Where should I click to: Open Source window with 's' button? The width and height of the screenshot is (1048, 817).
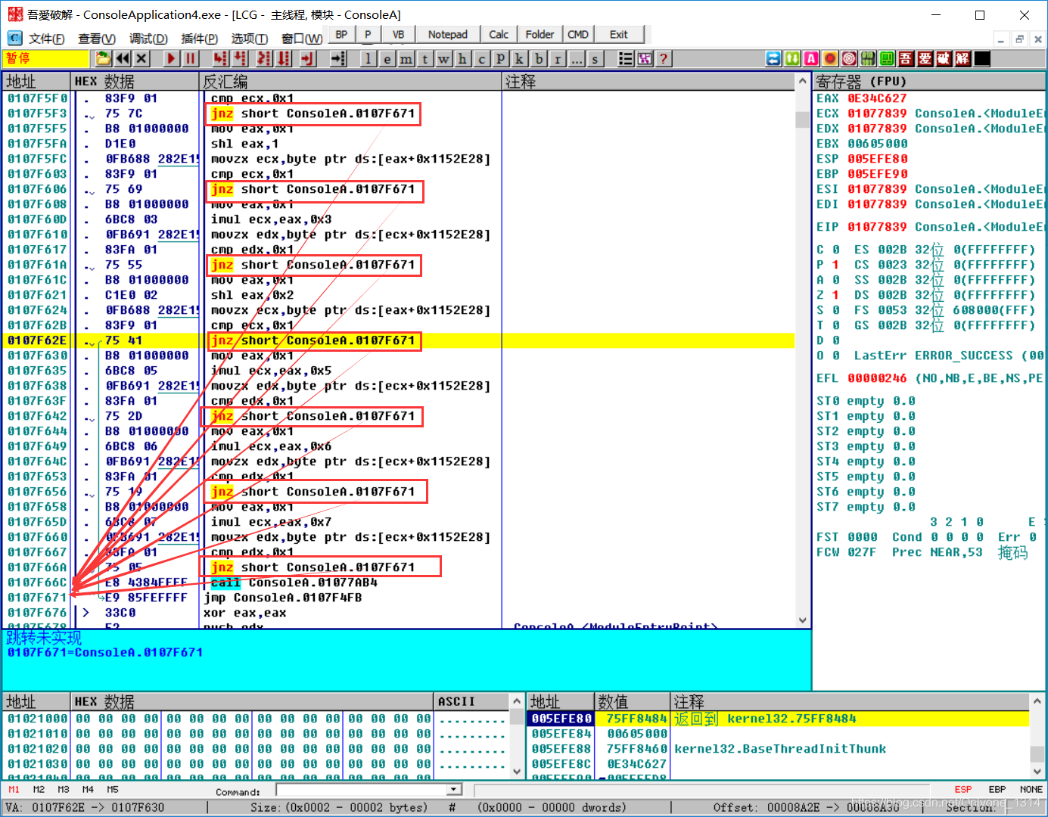(596, 58)
